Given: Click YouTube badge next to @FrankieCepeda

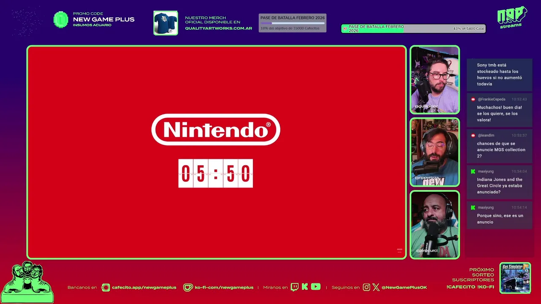Looking at the screenshot, I should 473,99.
